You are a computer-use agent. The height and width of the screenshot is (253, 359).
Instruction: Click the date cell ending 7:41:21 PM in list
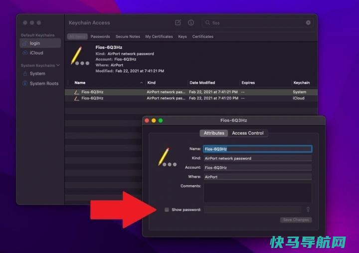213,92
